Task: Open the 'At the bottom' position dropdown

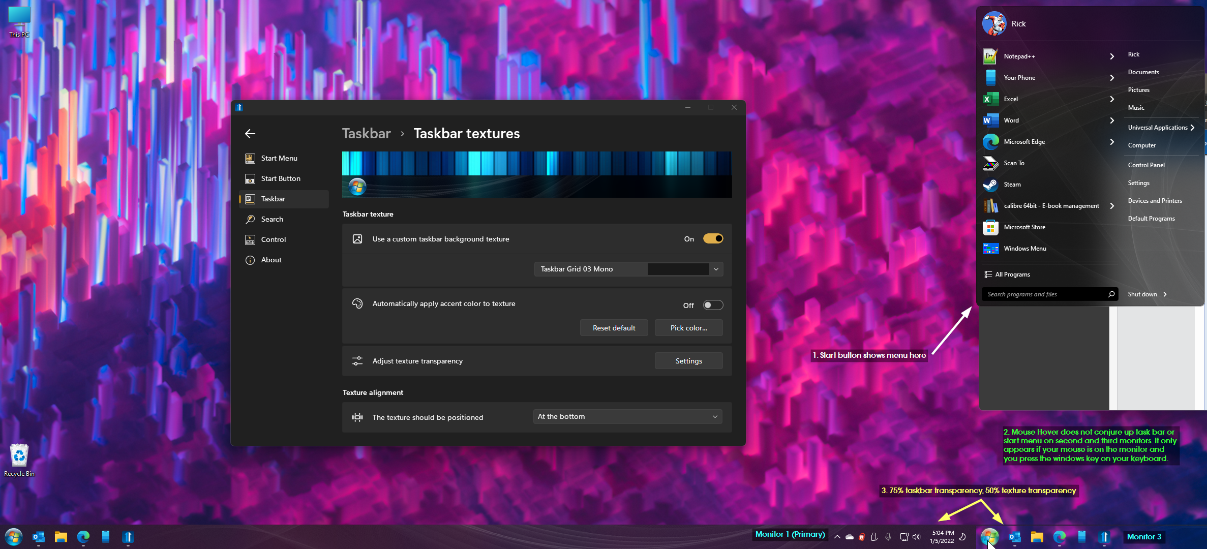Action: (x=627, y=416)
